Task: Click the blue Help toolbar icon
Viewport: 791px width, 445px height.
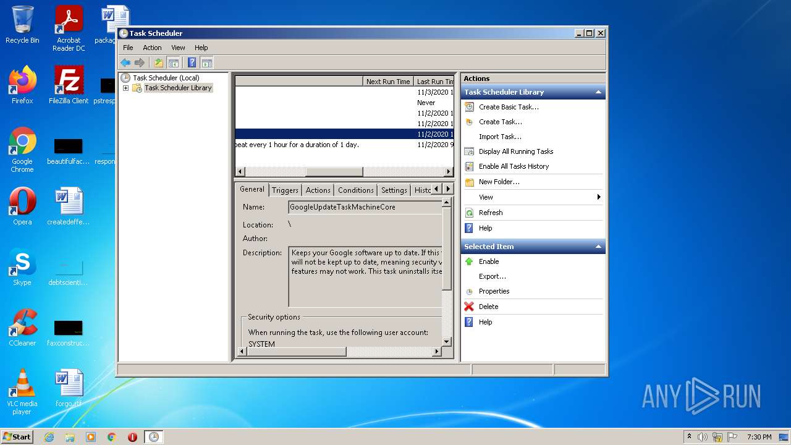Action: [192, 62]
